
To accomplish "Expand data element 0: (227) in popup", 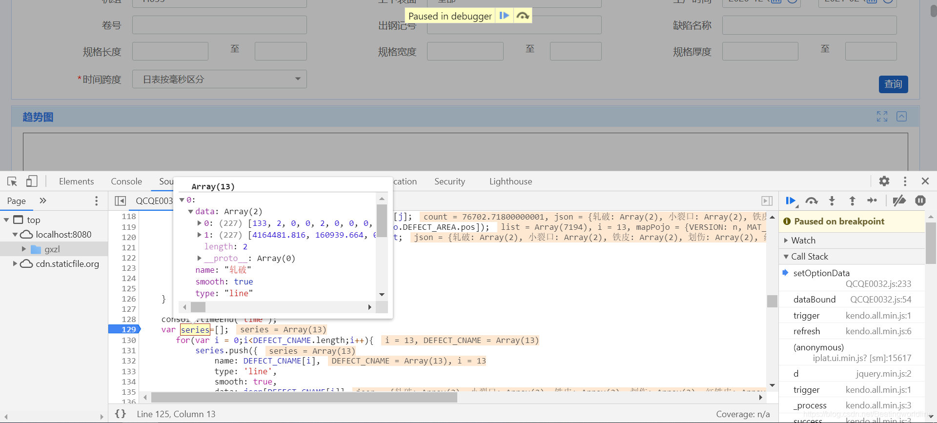I will [199, 223].
